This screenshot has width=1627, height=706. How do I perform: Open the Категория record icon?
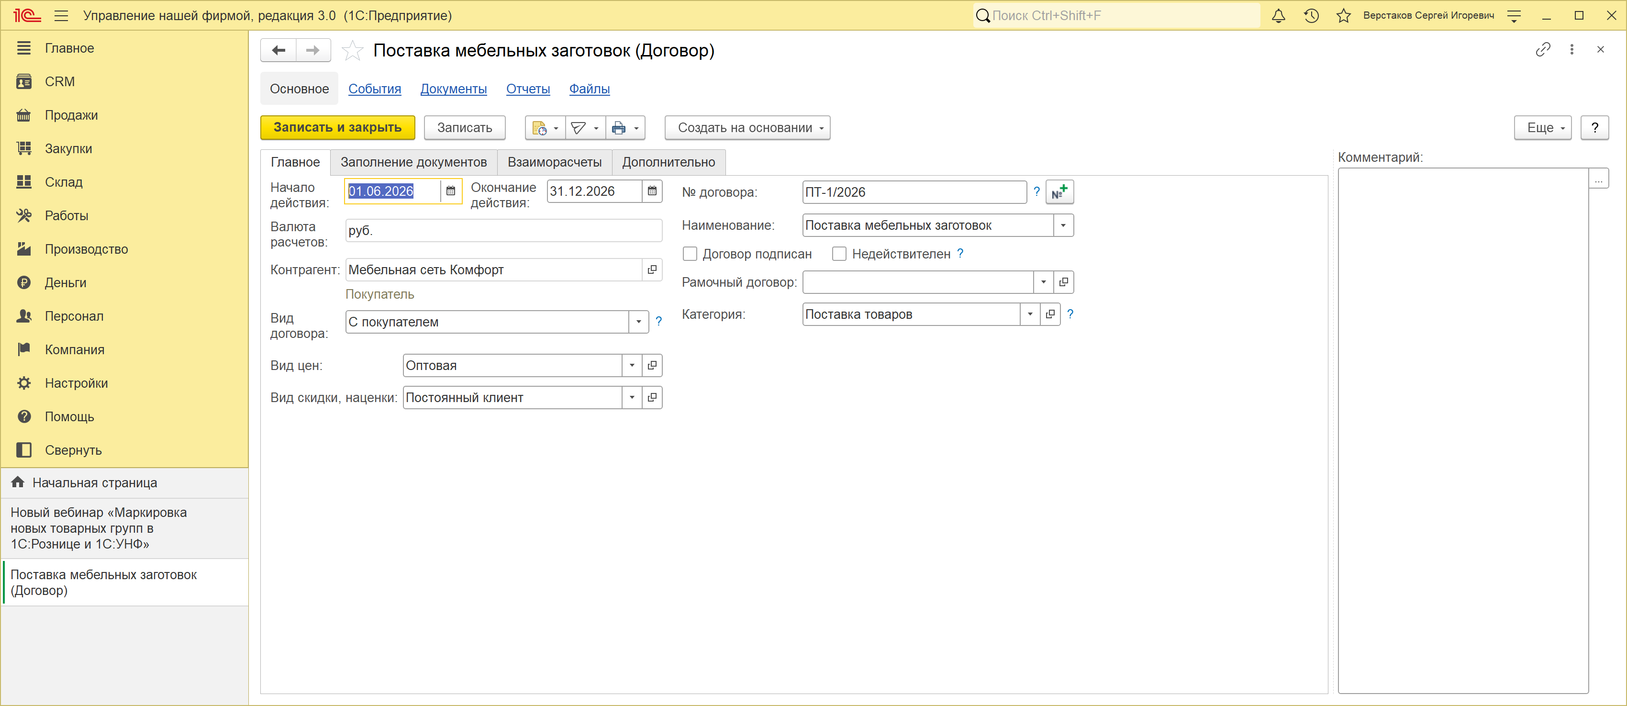tap(1050, 314)
